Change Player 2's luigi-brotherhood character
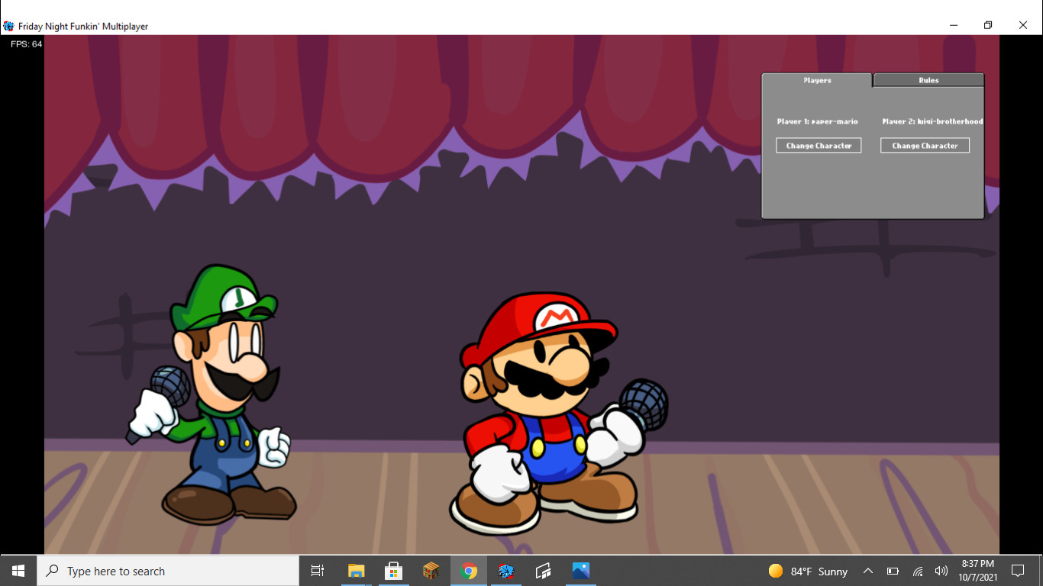 point(925,145)
